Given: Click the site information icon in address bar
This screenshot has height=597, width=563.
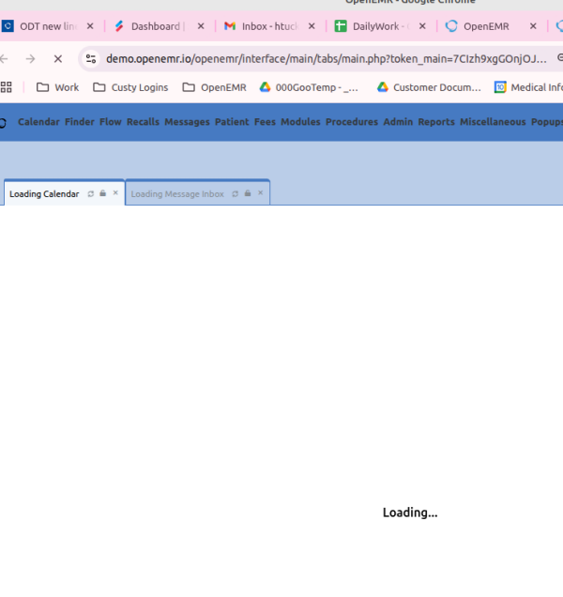Looking at the screenshot, I should pyautogui.click(x=91, y=58).
